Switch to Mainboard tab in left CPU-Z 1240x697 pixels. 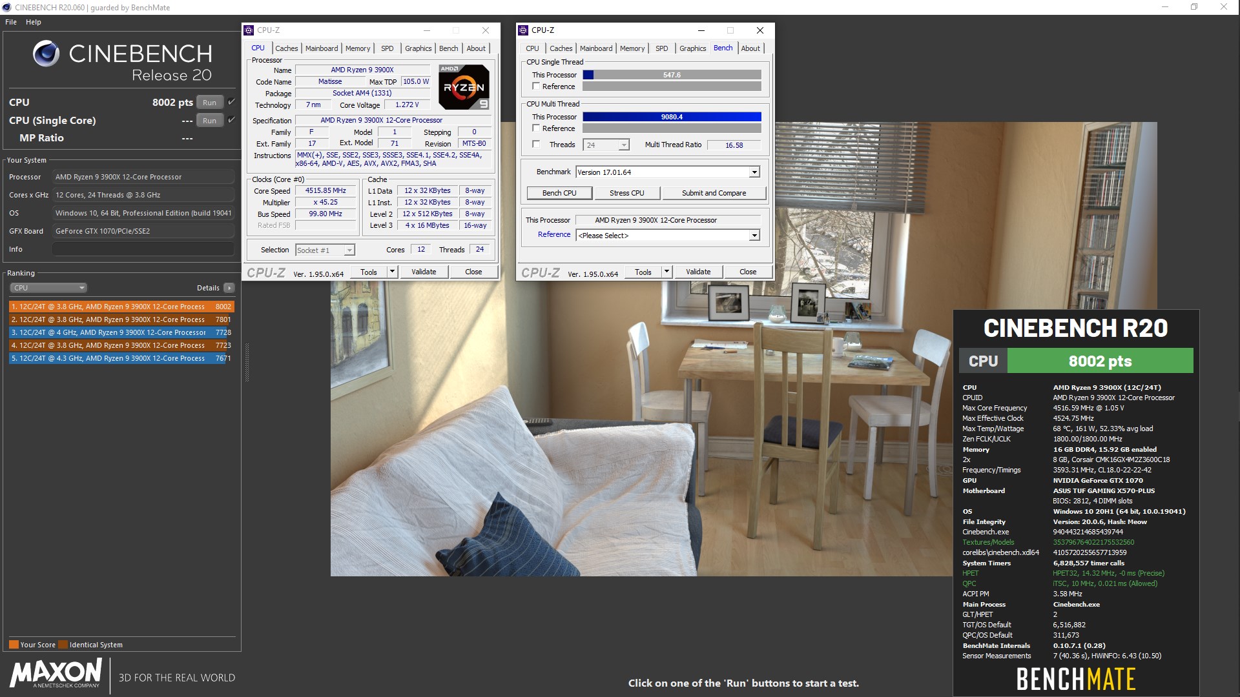322,48
